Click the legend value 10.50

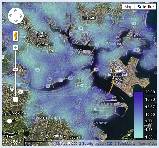[150, 114]
